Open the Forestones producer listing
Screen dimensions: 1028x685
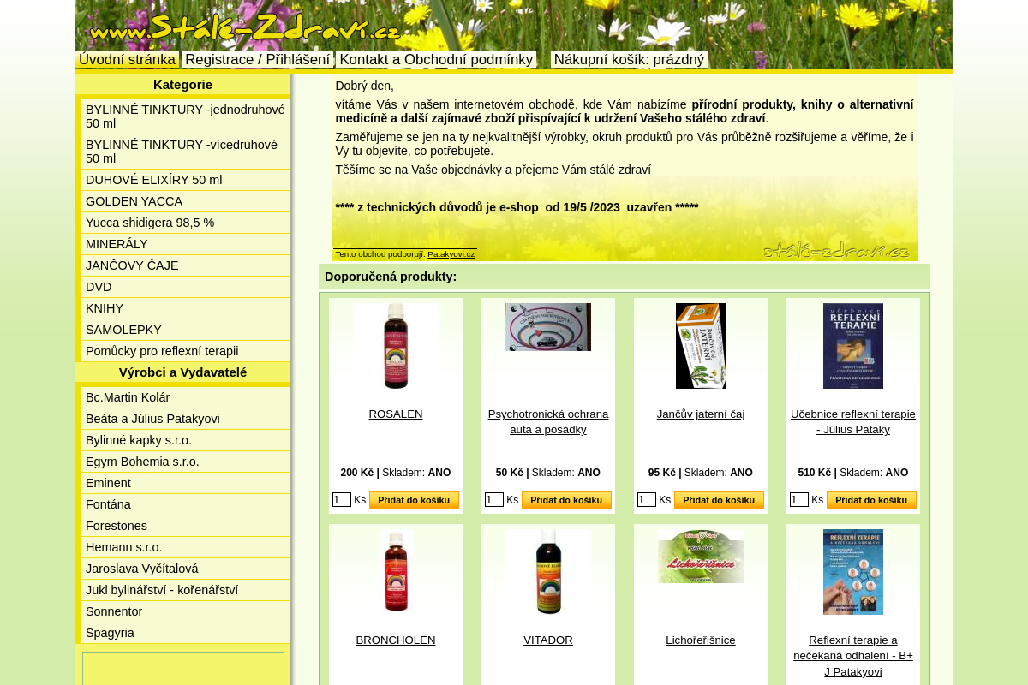[186, 526]
